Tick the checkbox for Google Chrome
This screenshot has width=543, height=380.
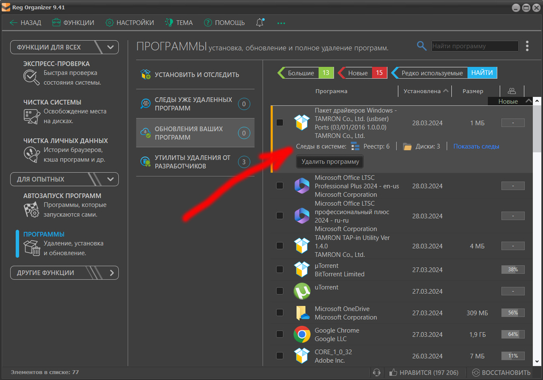pyautogui.click(x=280, y=334)
